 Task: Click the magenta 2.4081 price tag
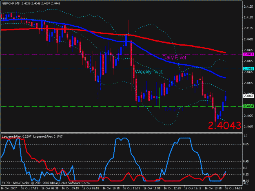point(248,55)
